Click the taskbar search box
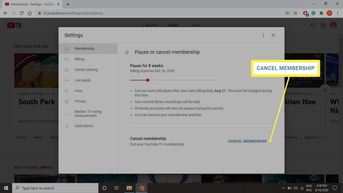Image resolution: width=343 pixels, height=193 pixels. [55, 188]
